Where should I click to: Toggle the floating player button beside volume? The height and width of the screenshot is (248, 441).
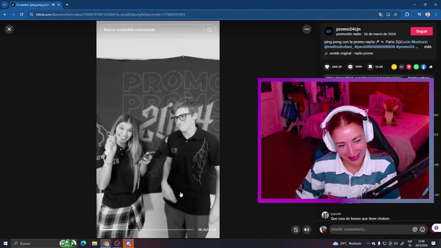coord(296,230)
